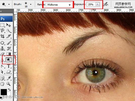Select the Sharpen tool
This screenshot has height=101, width=135.
(2, 60)
